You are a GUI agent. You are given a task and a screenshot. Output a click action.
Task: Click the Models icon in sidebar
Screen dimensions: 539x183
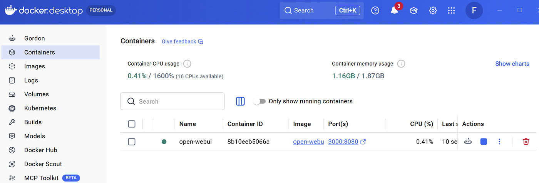click(12, 136)
